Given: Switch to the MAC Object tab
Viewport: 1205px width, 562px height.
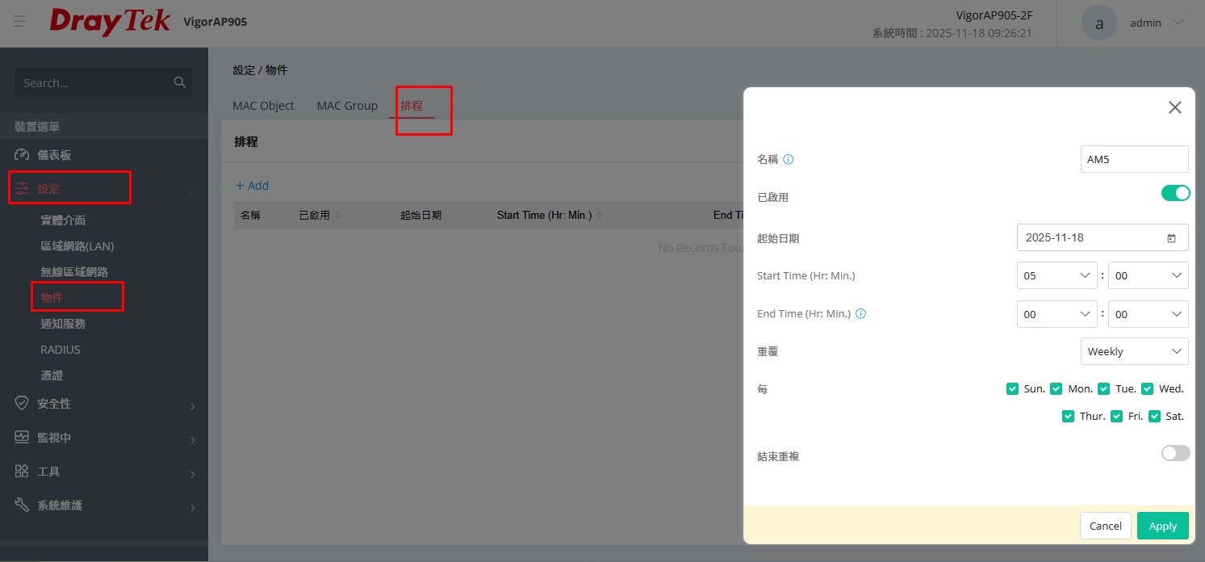Looking at the screenshot, I should pyautogui.click(x=263, y=106).
